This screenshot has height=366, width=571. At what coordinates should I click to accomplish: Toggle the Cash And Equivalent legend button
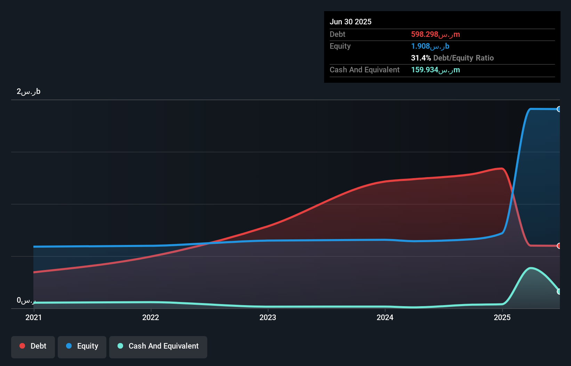coord(158,347)
